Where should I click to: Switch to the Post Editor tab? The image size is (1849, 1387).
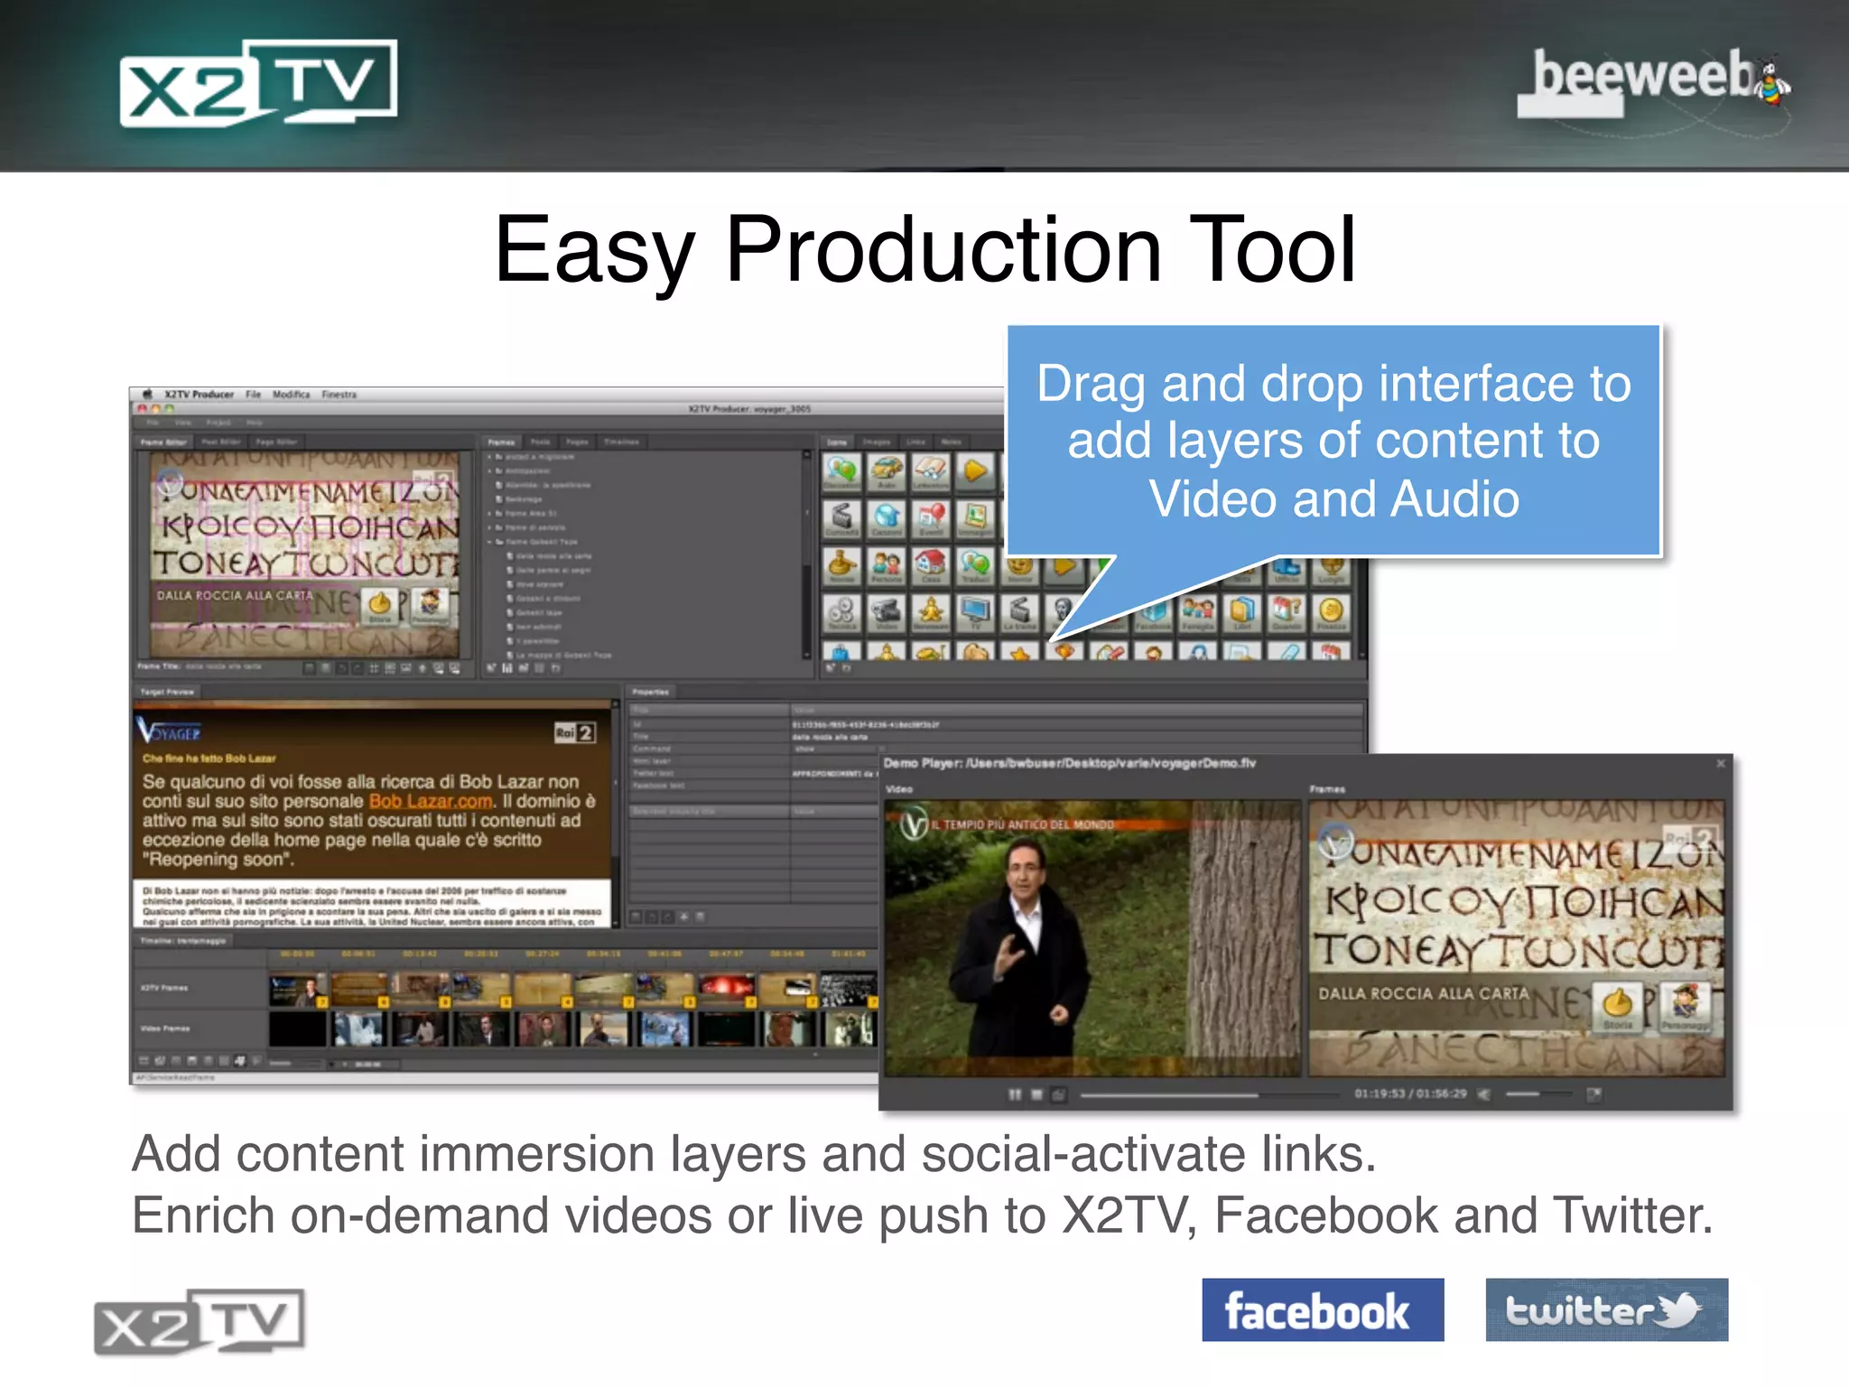(221, 442)
